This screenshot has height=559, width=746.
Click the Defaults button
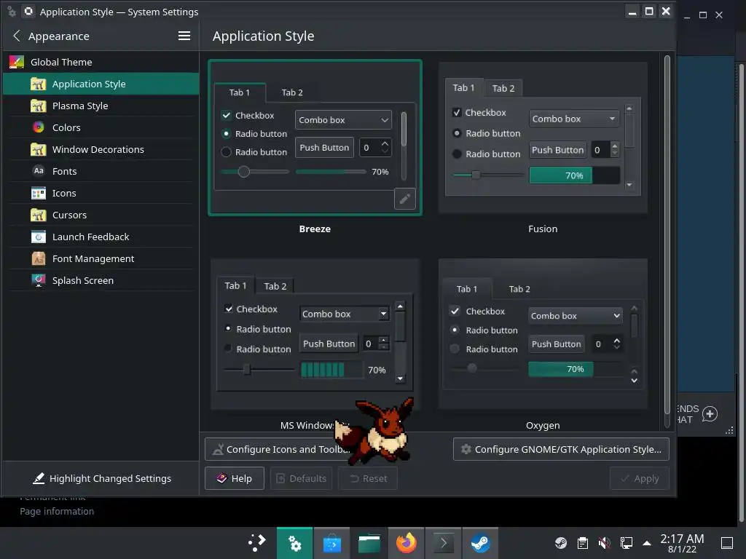click(302, 479)
